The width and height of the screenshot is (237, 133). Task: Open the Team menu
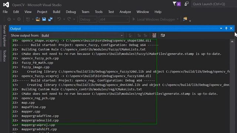[86, 12]
